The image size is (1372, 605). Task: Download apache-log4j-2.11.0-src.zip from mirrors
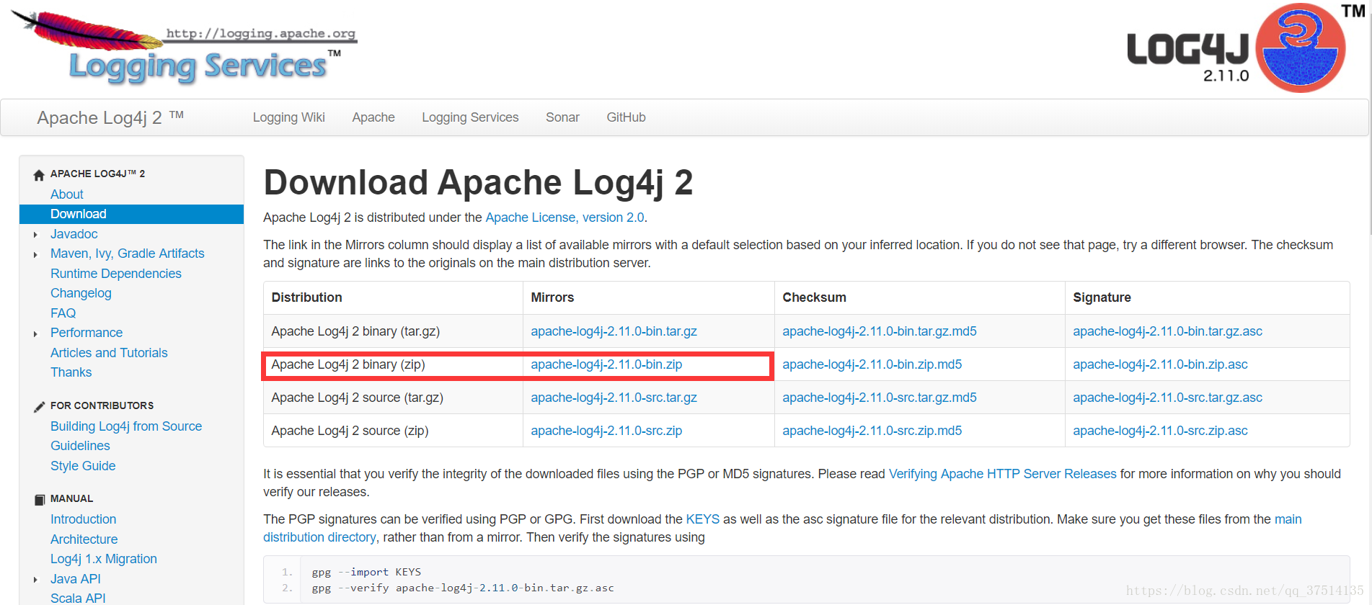tap(606, 431)
